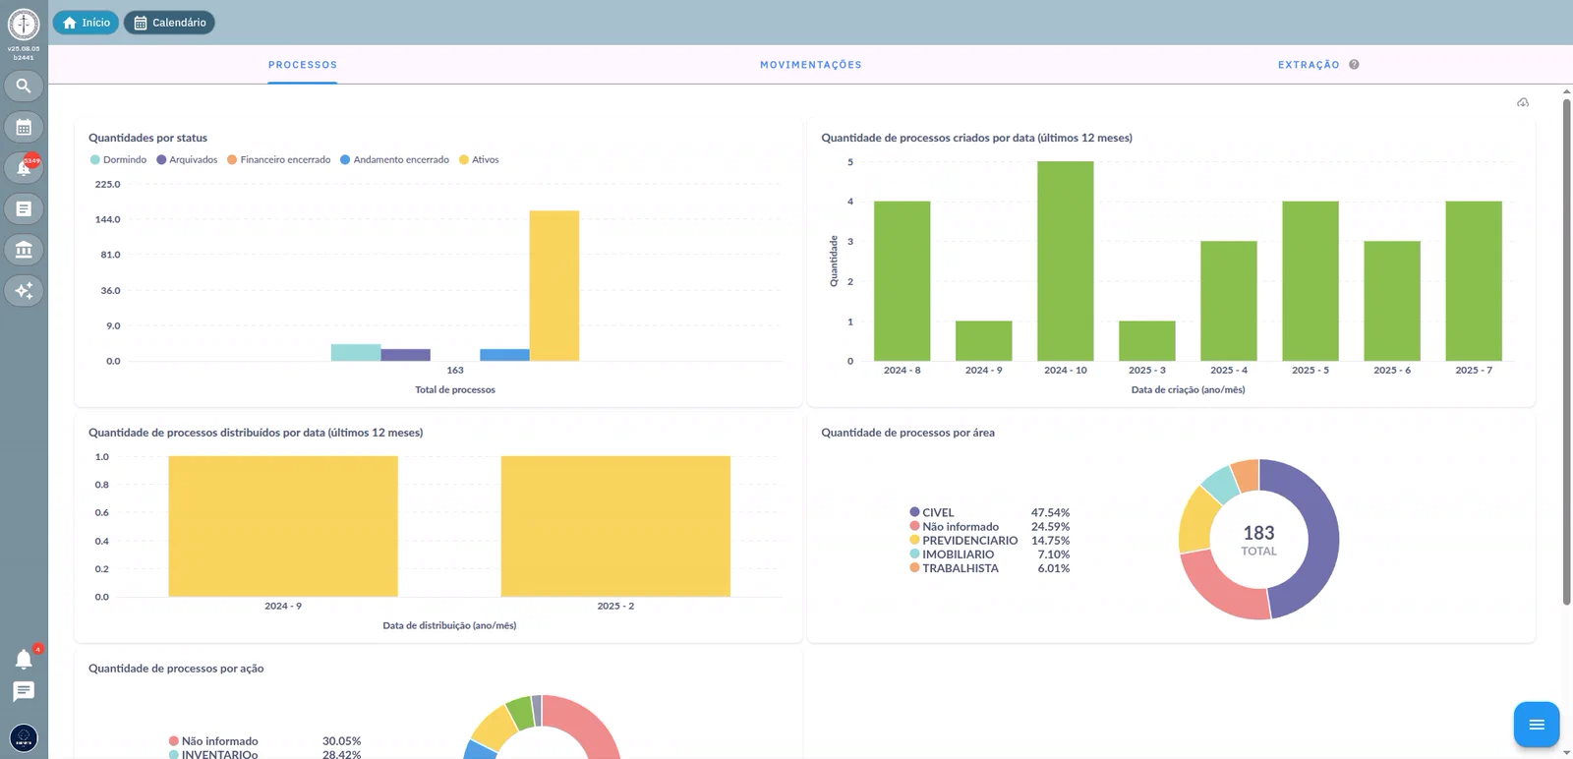Open alerts bell with red badge in sidebar
The image size is (1573, 759).
click(24, 168)
